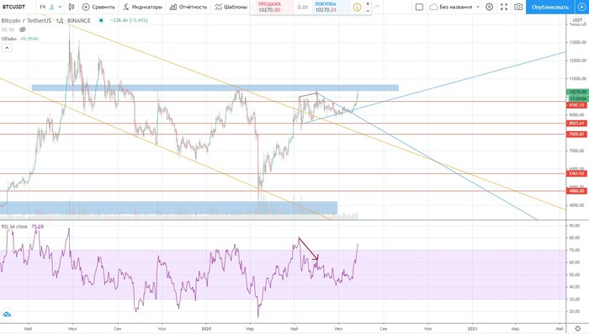589x334 pixels.
Task: Open the Compare symbol dialog
Action: (x=98, y=7)
